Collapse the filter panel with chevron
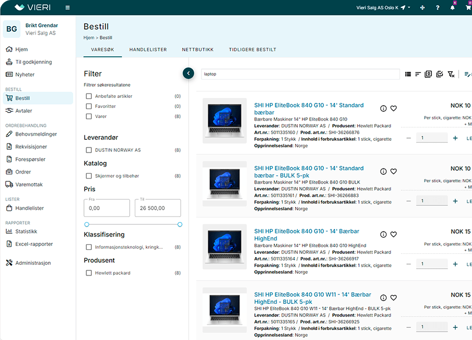Screen dimensions: 472x340 coord(188,73)
